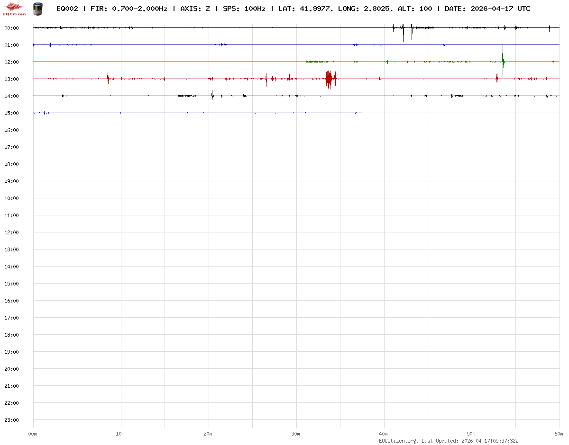Click the 00:00 hour label

(x=11, y=28)
